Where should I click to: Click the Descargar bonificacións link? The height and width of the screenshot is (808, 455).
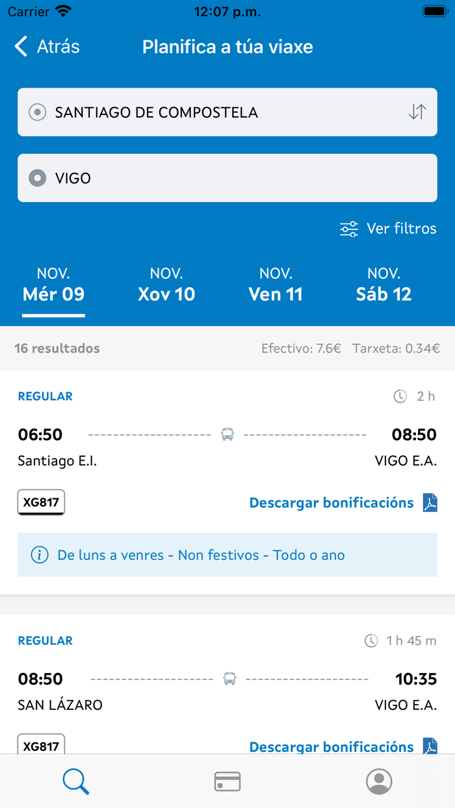[x=331, y=502]
